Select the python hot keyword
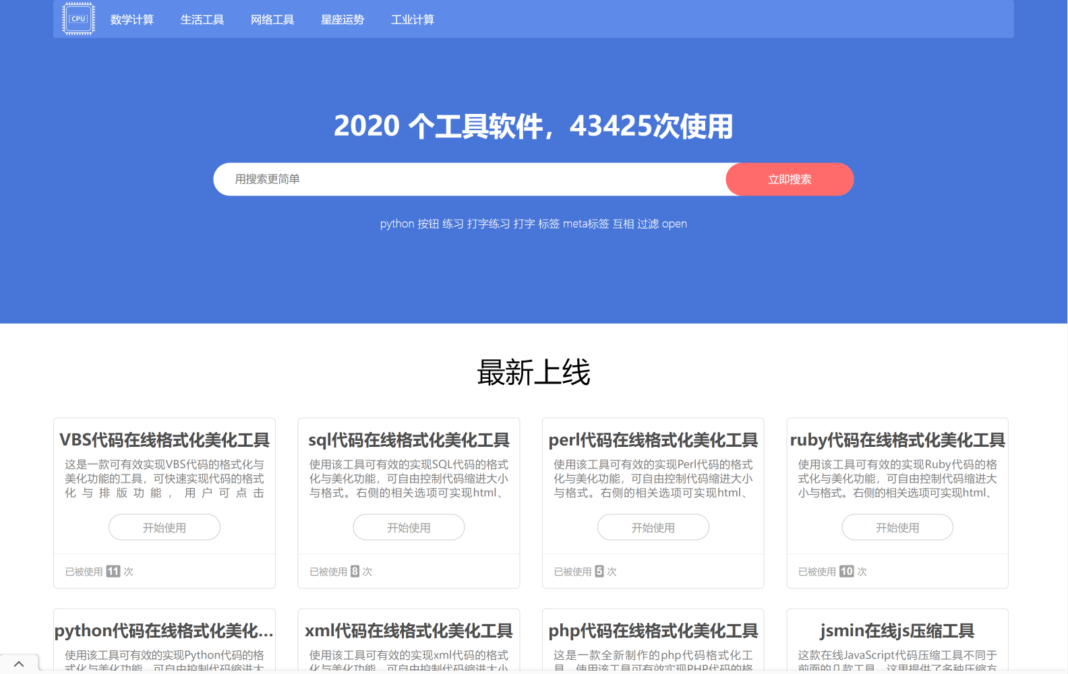 tap(397, 224)
